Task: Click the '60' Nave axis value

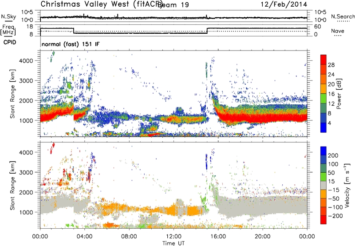Action: click(x=317, y=27)
